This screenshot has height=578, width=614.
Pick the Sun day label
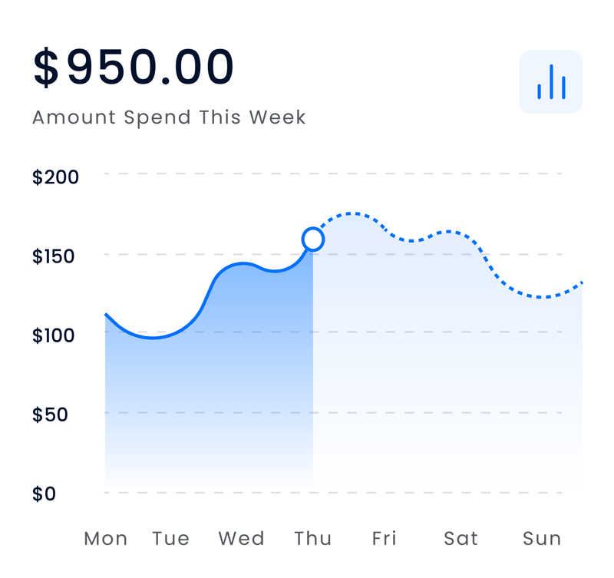[542, 539]
